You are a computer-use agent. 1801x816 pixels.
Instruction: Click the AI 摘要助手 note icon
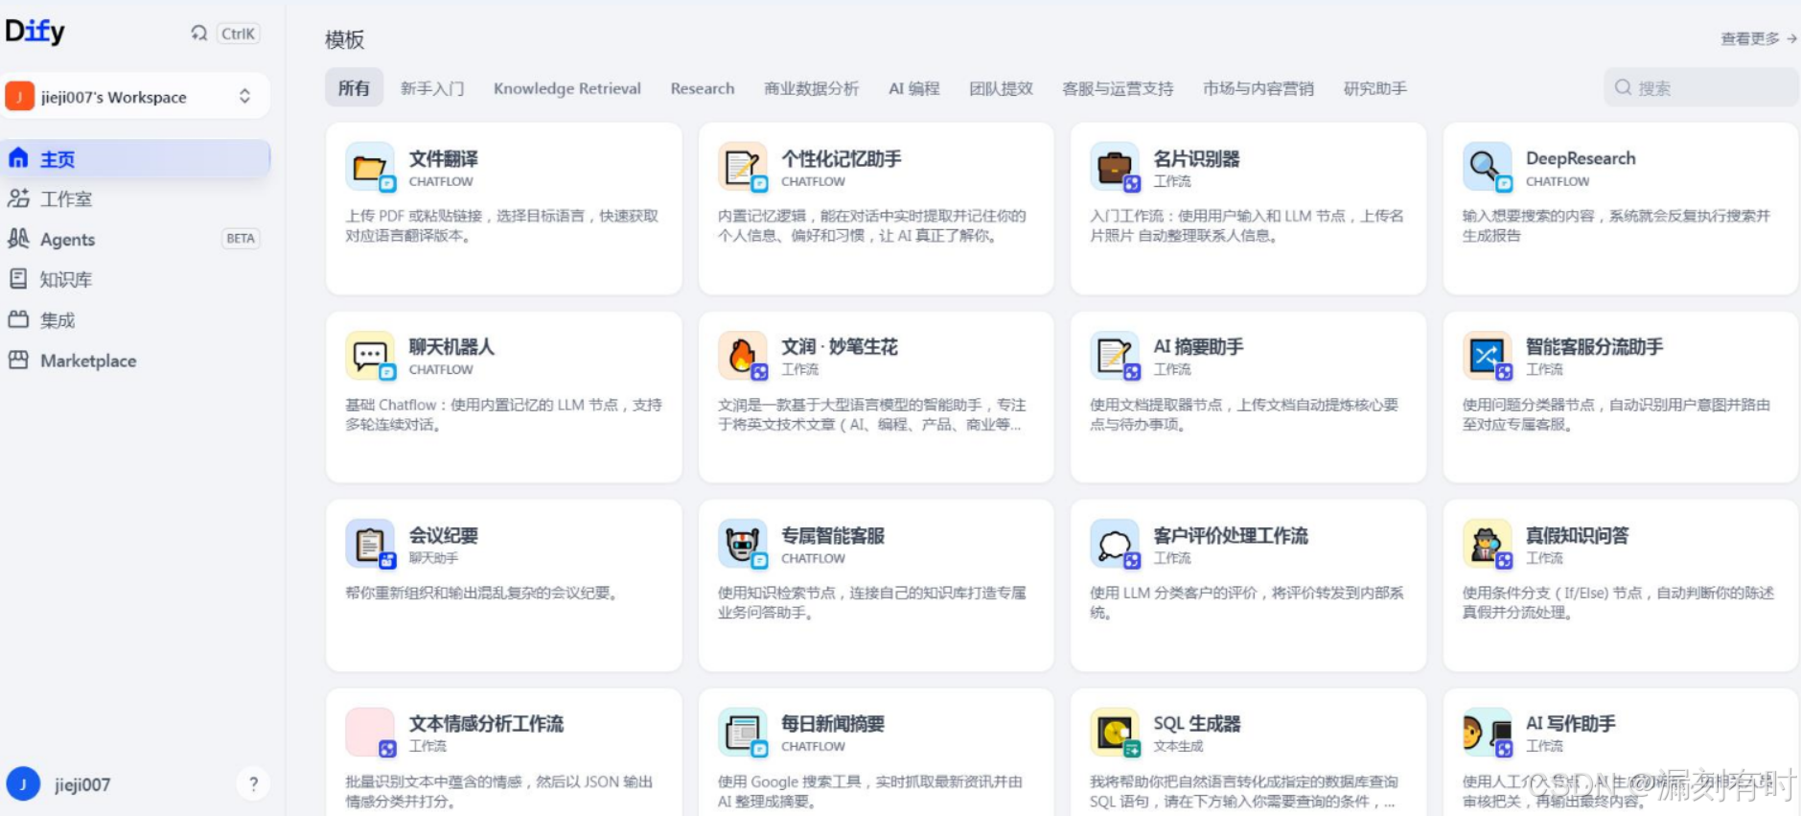tap(1115, 356)
